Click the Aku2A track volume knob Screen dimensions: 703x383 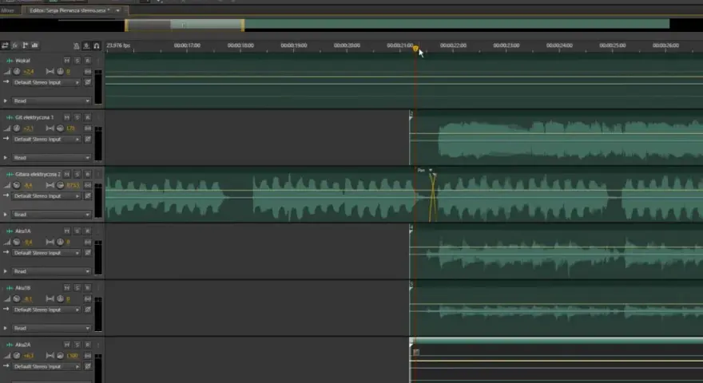point(17,356)
